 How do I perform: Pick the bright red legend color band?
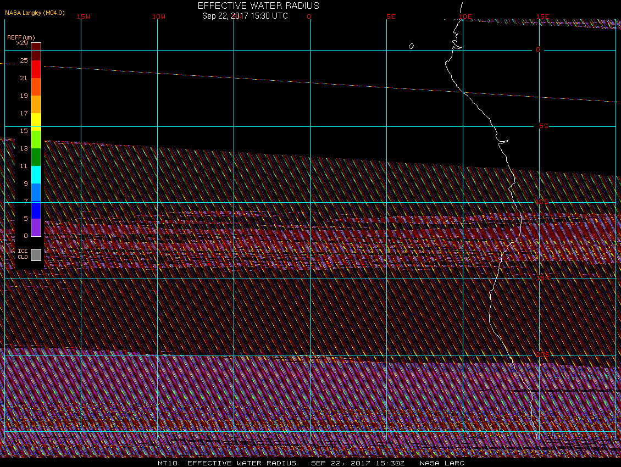(36, 69)
